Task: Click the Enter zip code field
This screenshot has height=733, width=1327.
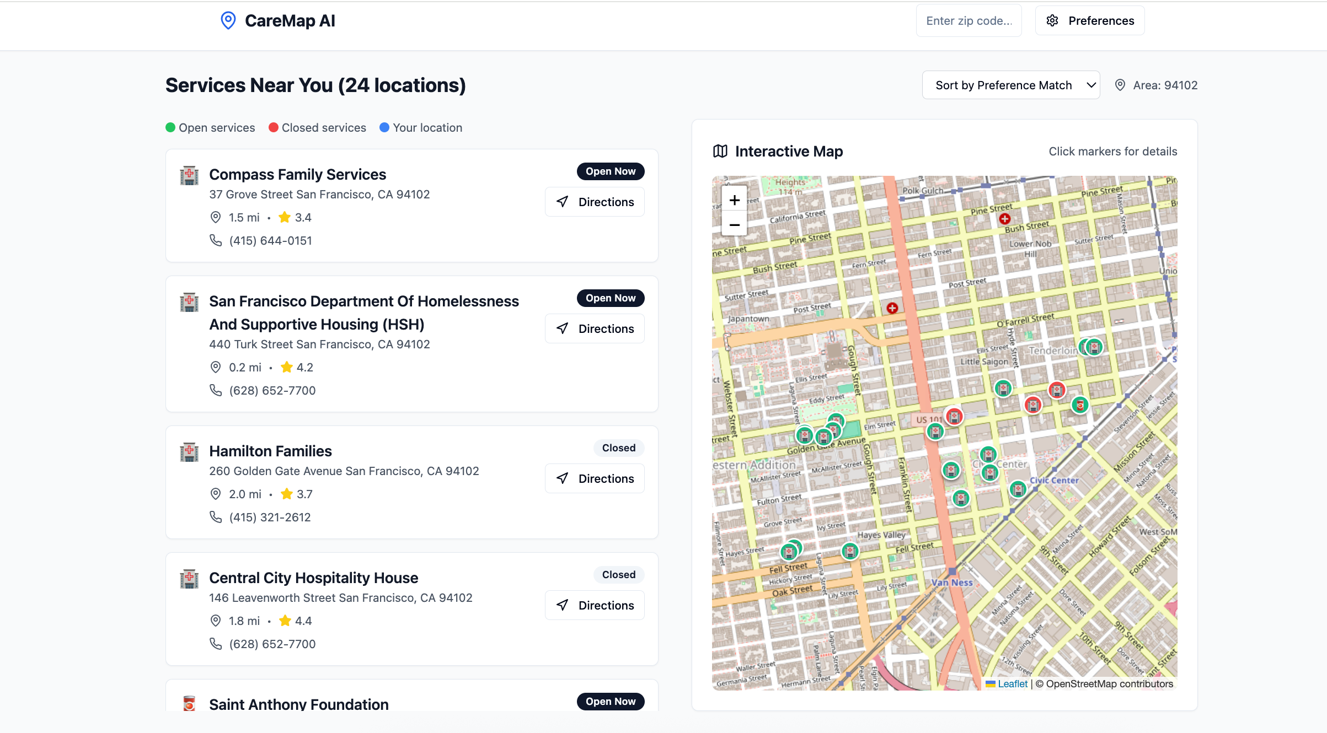Action: pos(969,20)
